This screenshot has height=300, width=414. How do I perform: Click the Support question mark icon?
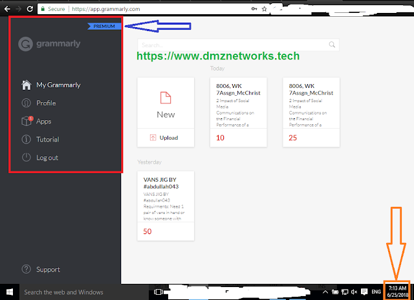[26, 269]
